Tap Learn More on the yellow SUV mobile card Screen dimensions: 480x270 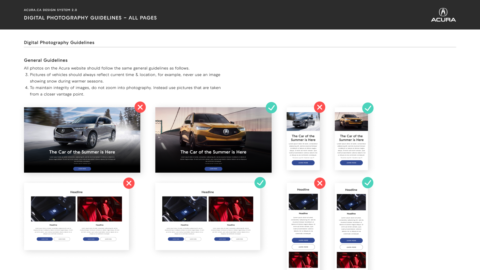pos(351,163)
